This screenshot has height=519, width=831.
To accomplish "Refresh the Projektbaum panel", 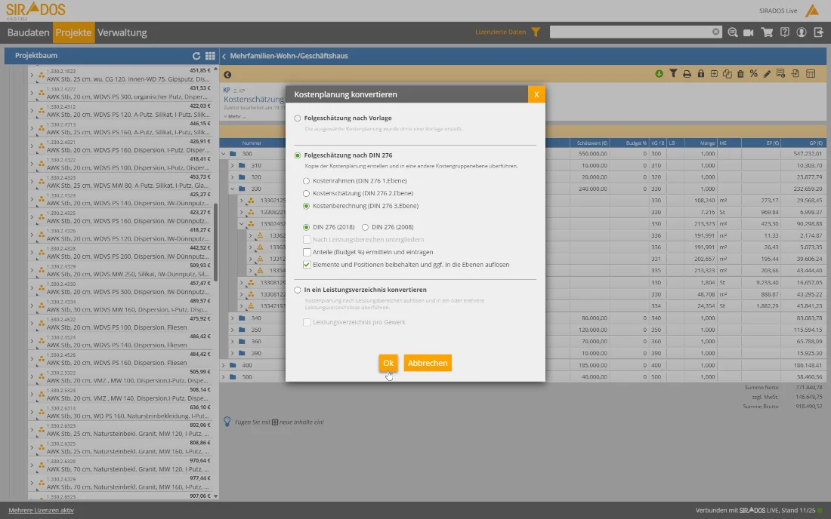I will [196, 56].
